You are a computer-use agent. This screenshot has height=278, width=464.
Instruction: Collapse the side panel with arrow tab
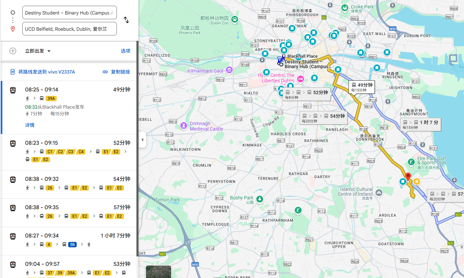[142, 140]
